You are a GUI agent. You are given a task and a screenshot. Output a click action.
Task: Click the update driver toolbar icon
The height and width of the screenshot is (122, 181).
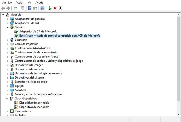pos(50,8)
